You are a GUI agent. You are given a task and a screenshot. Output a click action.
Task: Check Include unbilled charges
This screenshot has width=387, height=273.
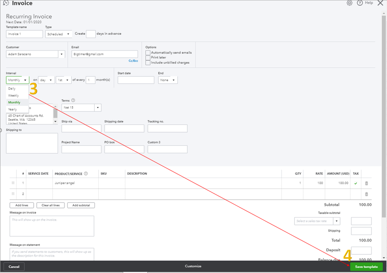[x=148, y=62]
